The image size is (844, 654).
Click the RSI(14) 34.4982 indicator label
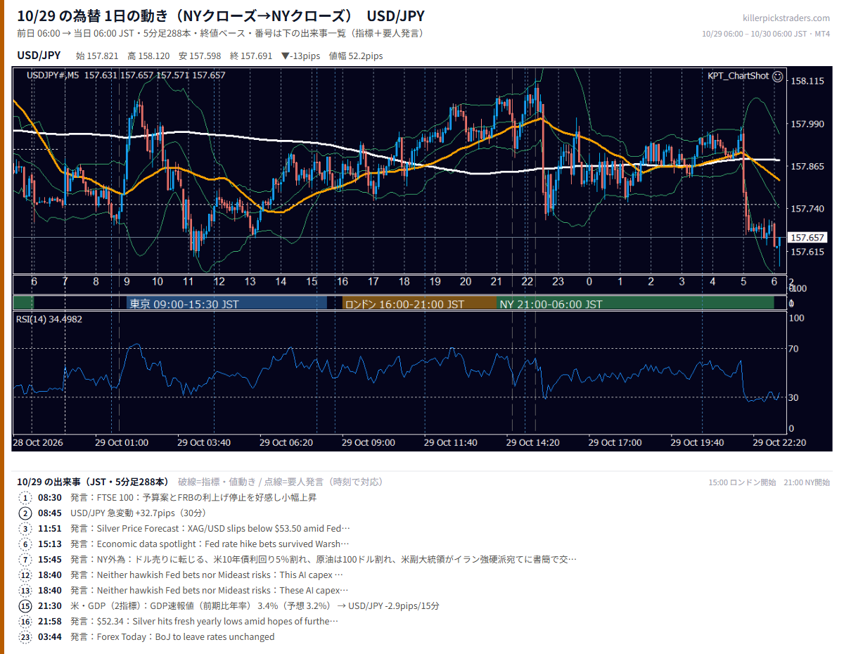tap(49, 319)
